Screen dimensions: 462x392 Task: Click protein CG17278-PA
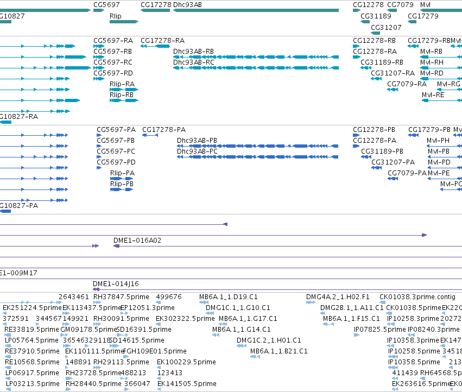(150, 135)
